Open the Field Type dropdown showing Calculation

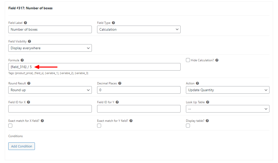point(139,29)
